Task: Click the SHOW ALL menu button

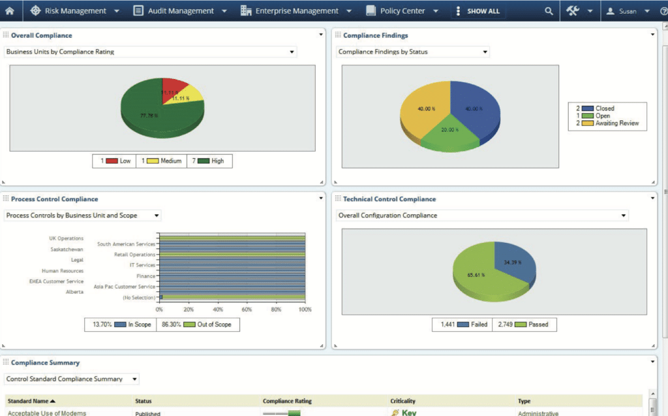Action: [x=478, y=10]
